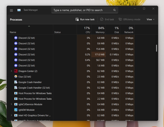Click Host Process icon in 2.2 MB row

pos(16,99)
